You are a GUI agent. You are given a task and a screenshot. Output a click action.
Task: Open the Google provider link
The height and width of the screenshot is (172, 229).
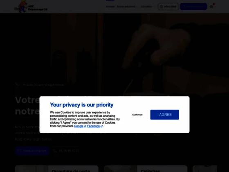79,126
